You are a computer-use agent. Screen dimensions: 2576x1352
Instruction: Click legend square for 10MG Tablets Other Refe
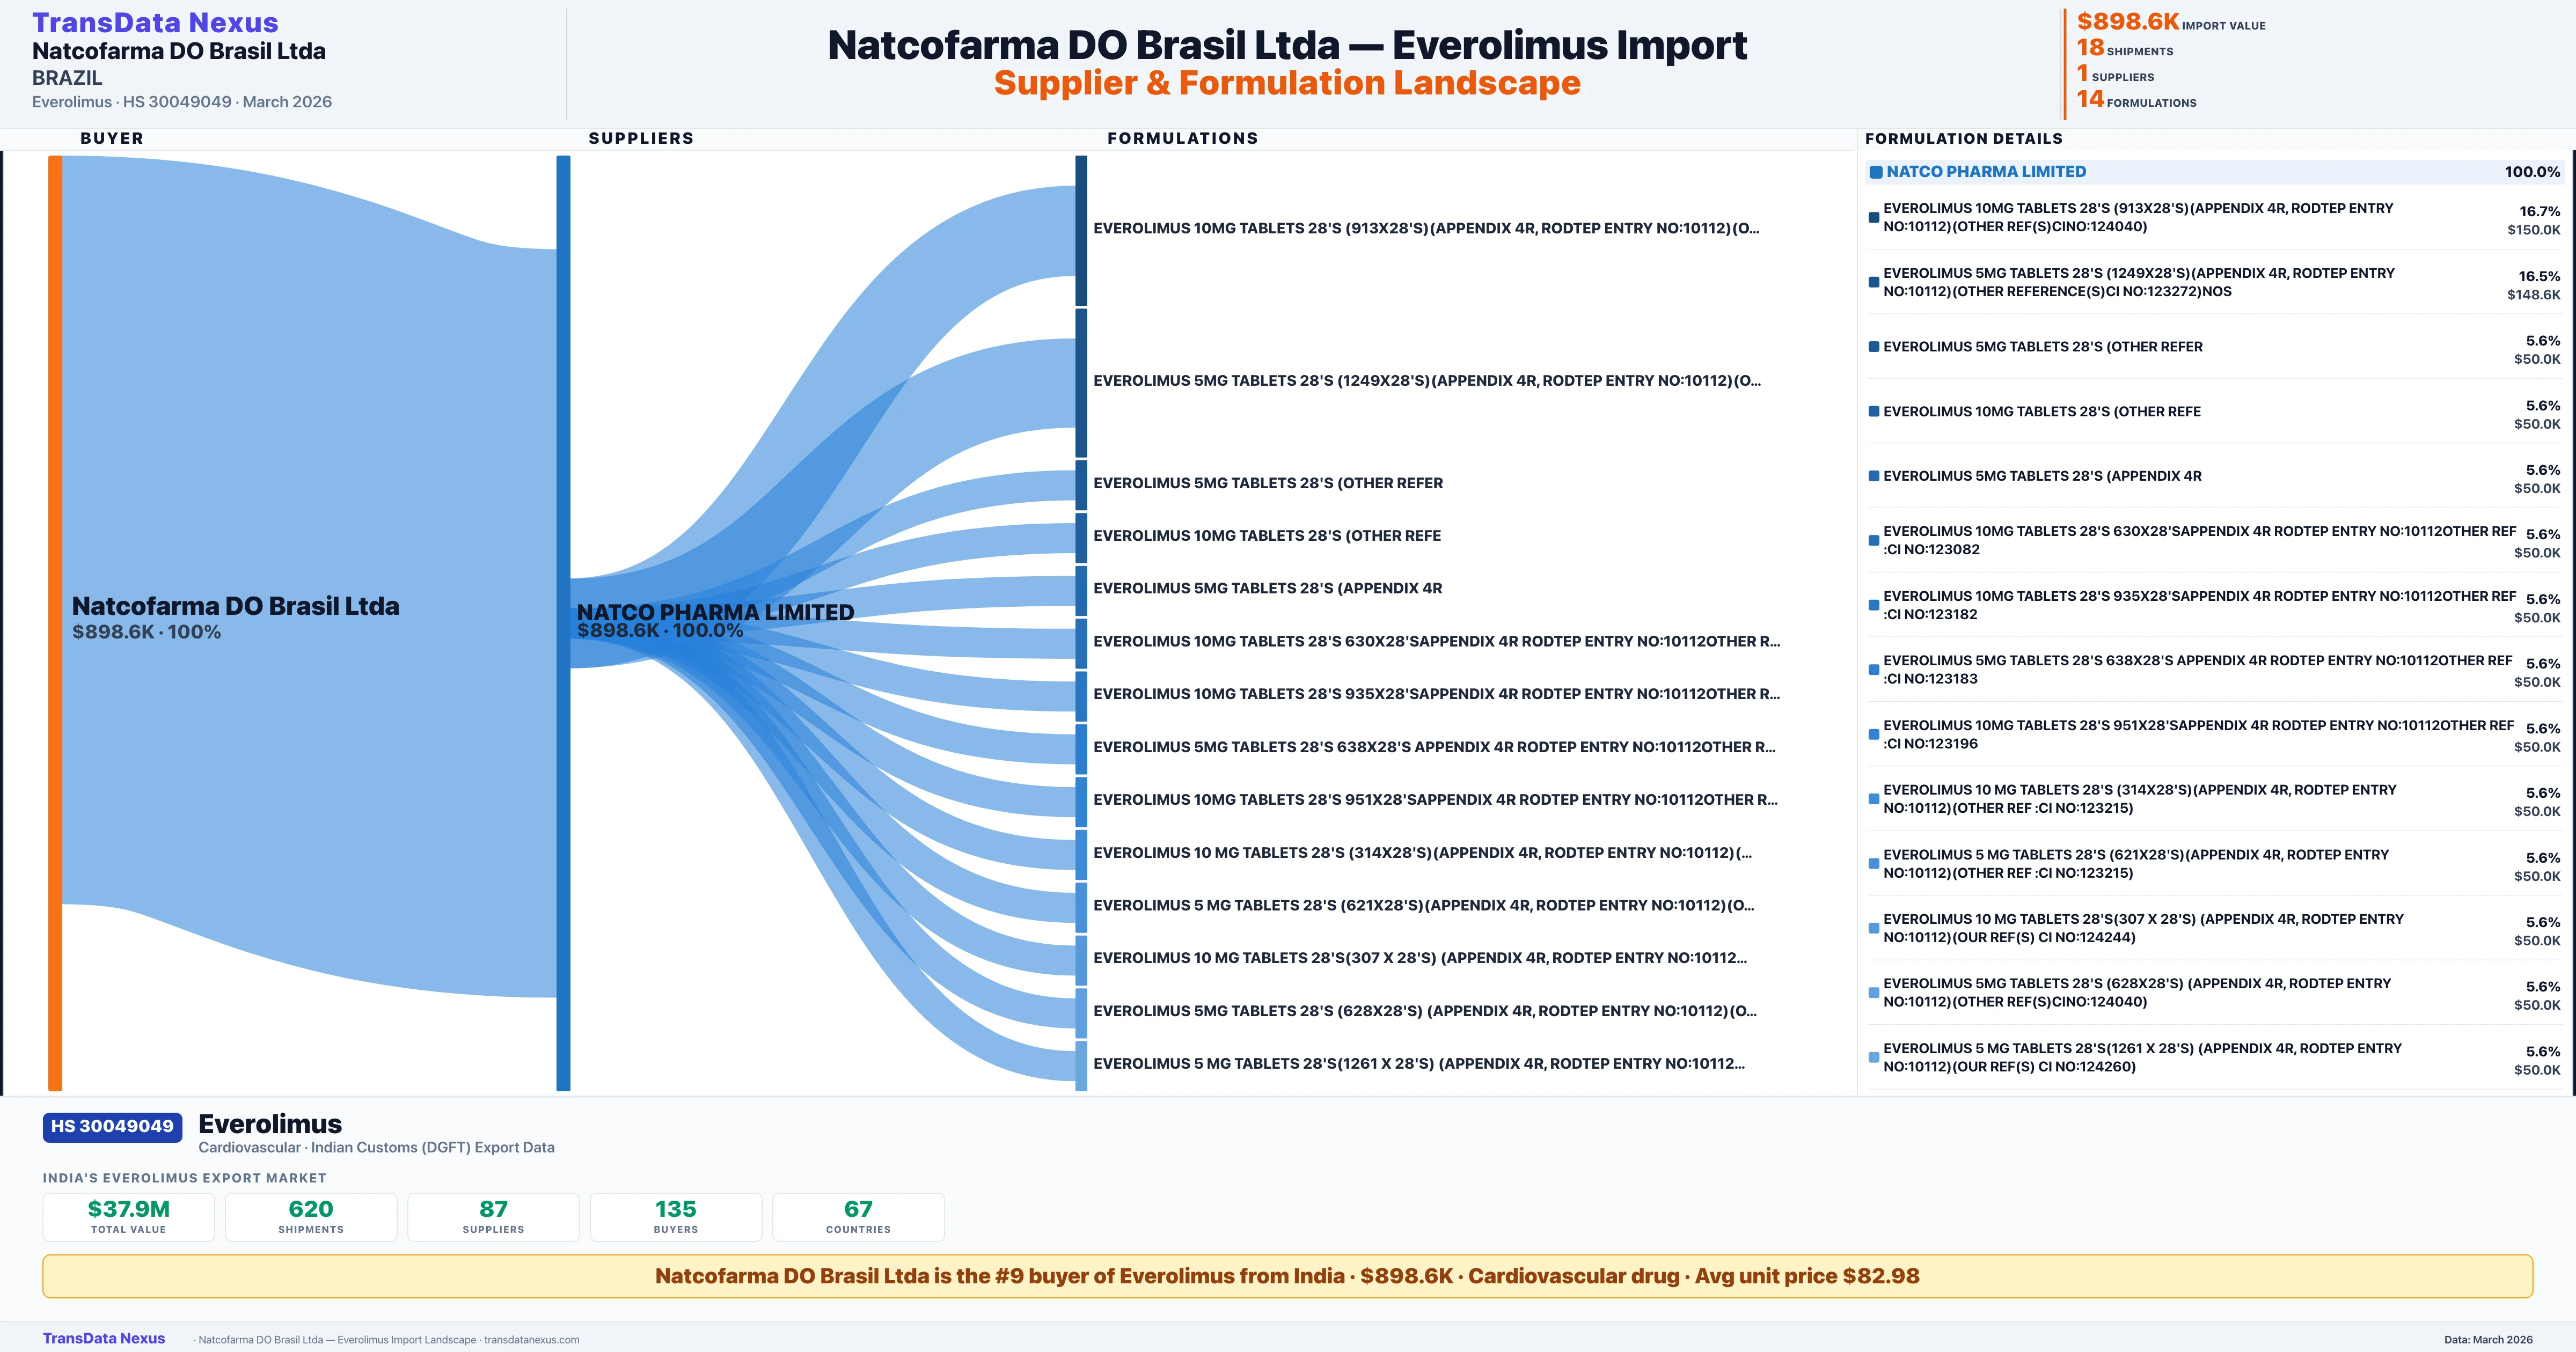pyautogui.click(x=1874, y=412)
